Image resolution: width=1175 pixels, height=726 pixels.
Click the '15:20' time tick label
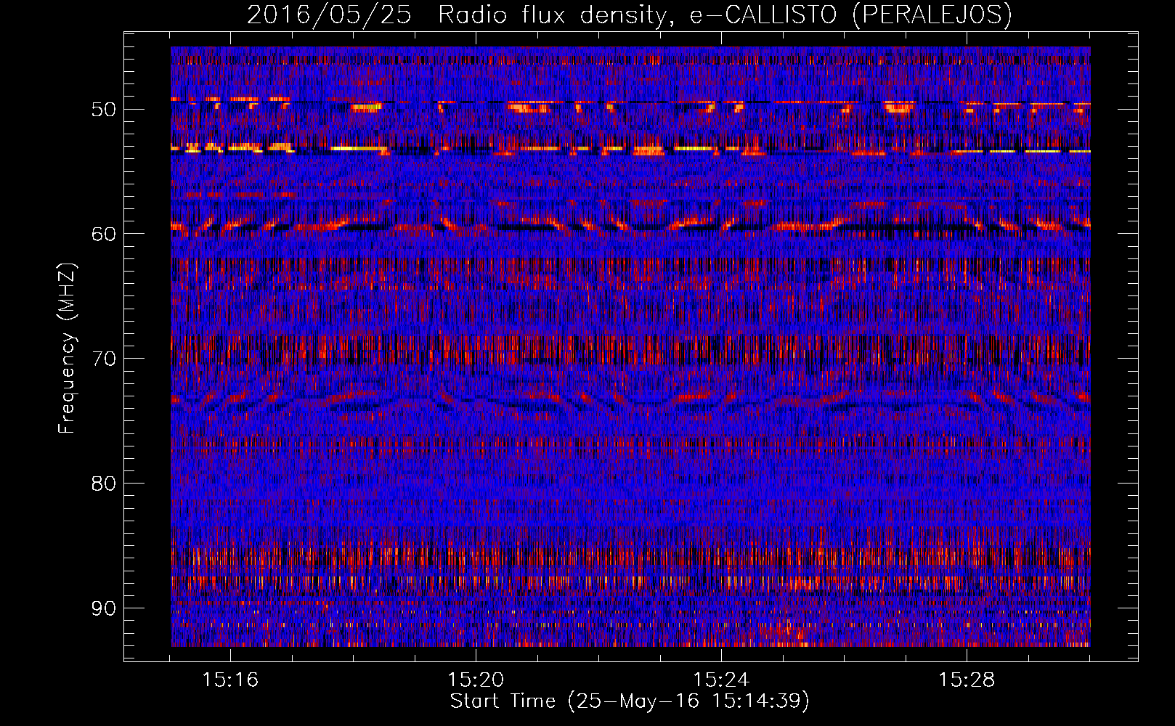[x=476, y=680]
